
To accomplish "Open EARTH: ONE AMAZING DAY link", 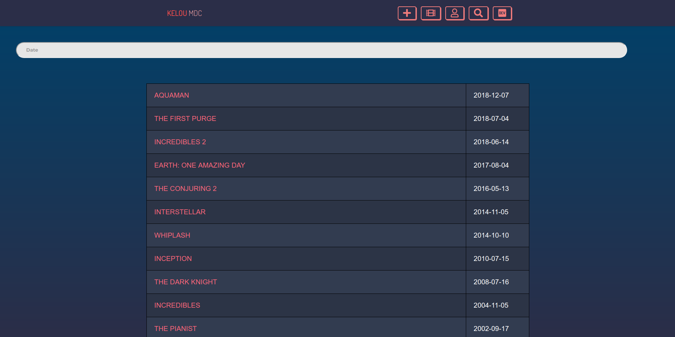I will pyautogui.click(x=200, y=165).
